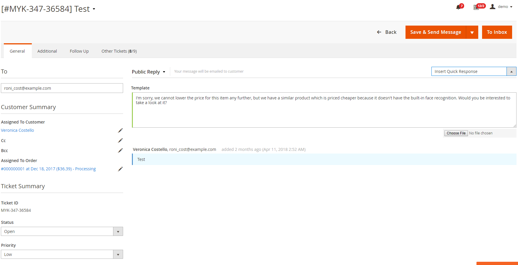This screenshot has height=265, width=518.
Task: Expand the Save & Send Message split arrow
Action: (472, 32)
